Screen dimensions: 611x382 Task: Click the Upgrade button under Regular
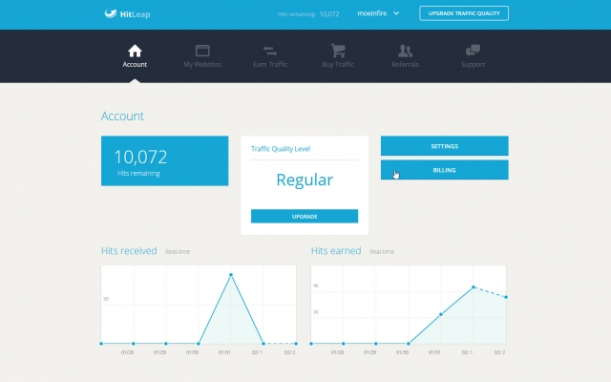click(305, 217)
